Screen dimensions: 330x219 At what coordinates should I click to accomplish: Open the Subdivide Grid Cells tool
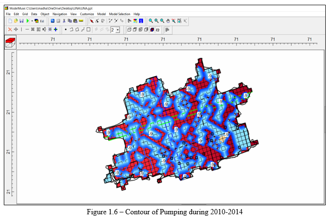[x=33, y=29]
